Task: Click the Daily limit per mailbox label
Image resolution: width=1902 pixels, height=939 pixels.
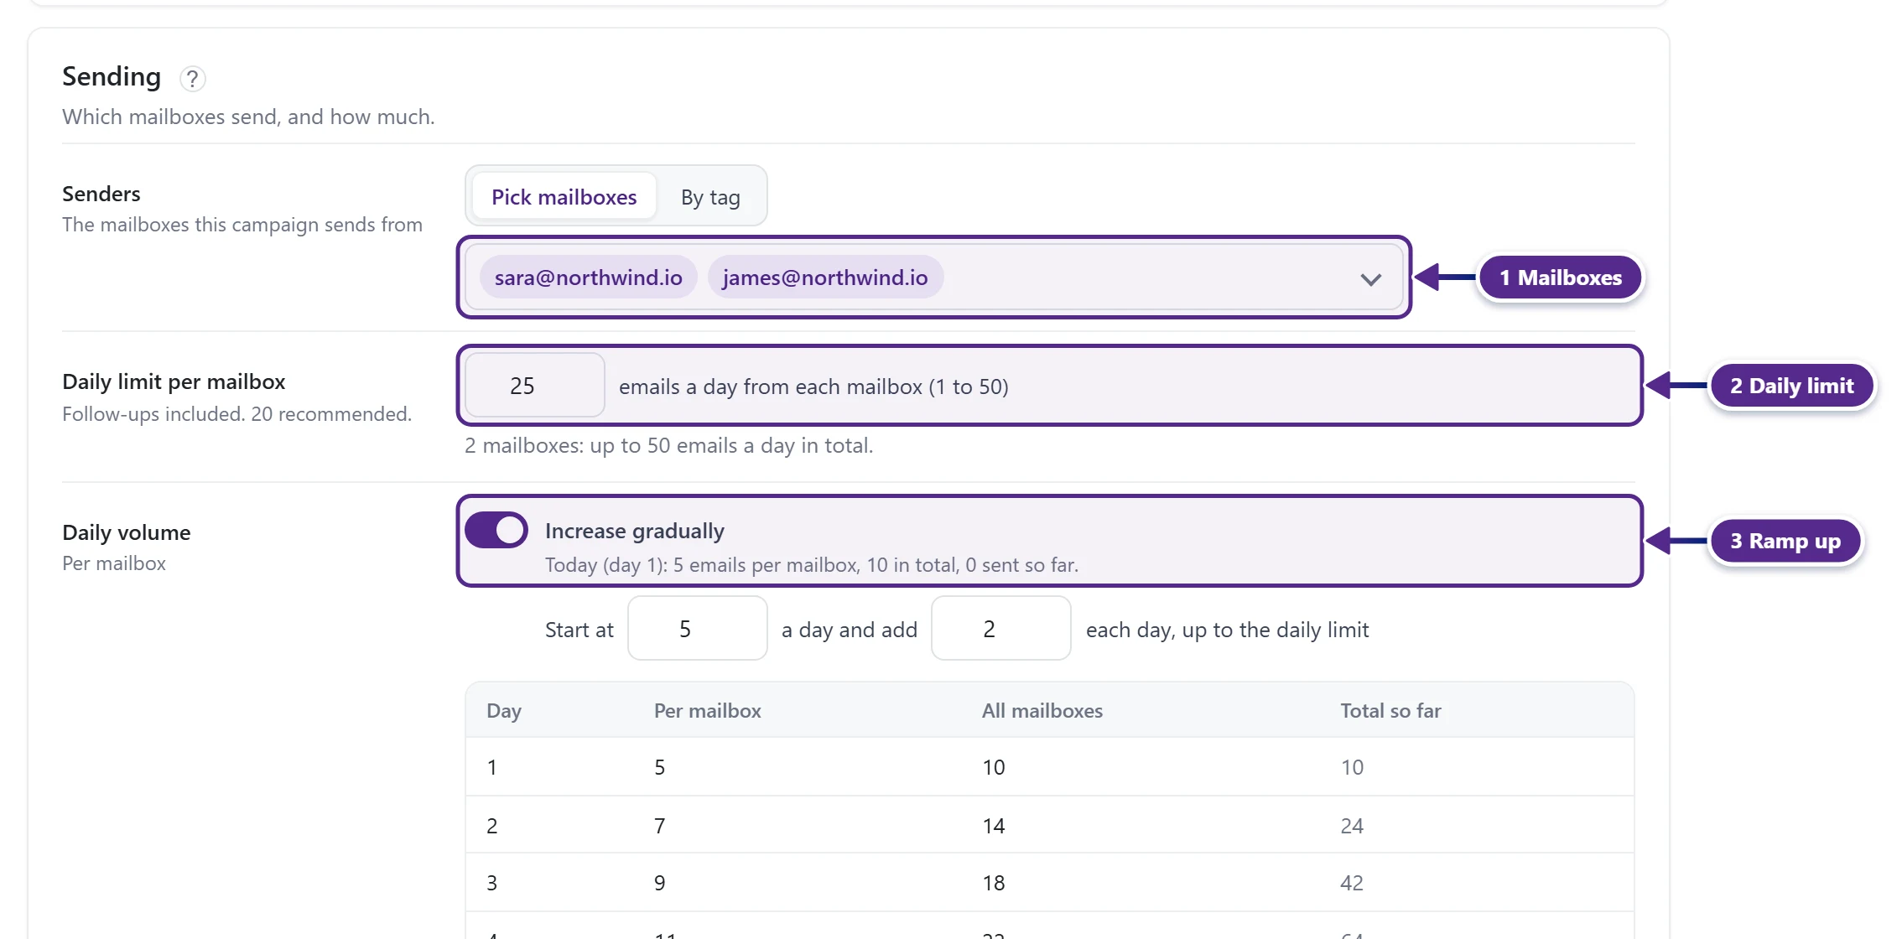Action: click(x=174, y=381)
